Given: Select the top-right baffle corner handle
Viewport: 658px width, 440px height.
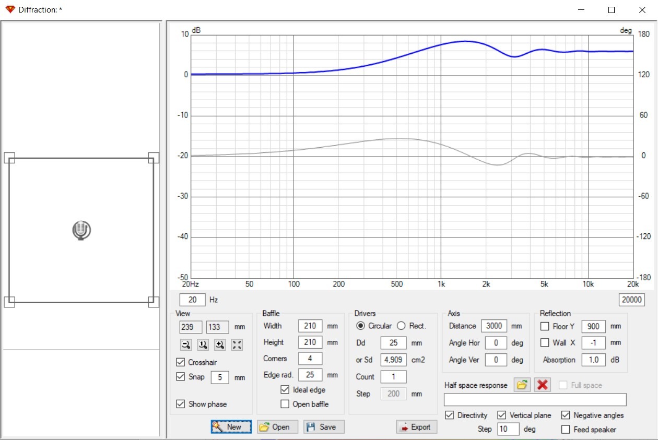Looking at the screenshot, I should [x=154, y=158].
